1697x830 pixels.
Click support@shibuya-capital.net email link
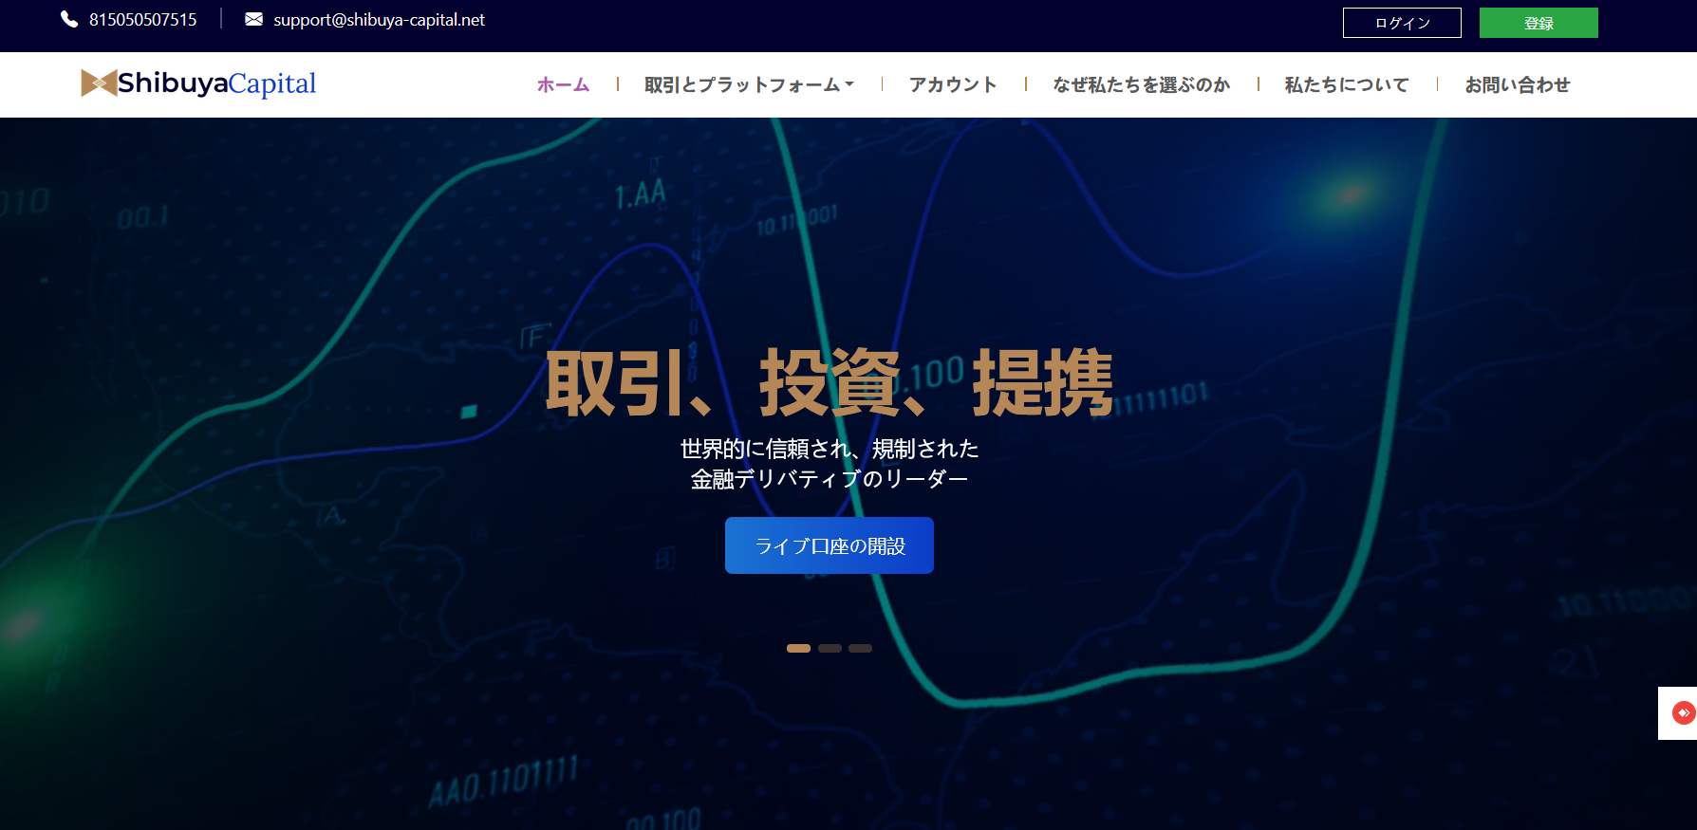[379, 20]
